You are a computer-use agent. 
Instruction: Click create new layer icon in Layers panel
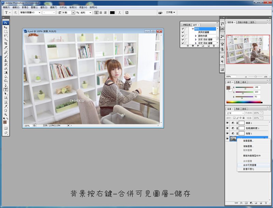[261, 203]
